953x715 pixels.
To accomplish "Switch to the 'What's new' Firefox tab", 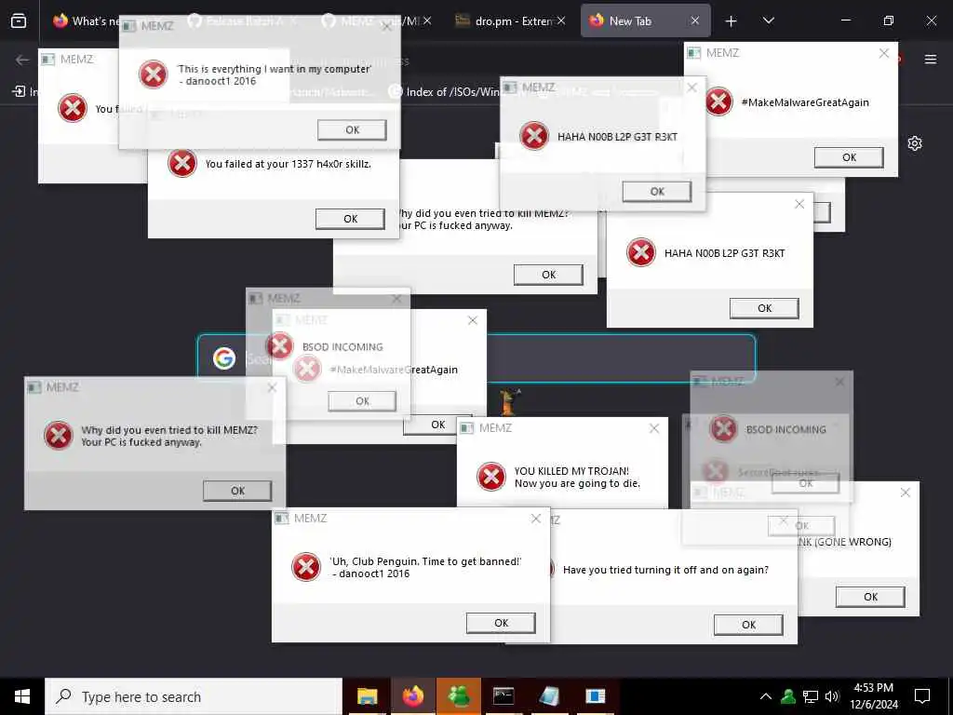I will point(85,21).
